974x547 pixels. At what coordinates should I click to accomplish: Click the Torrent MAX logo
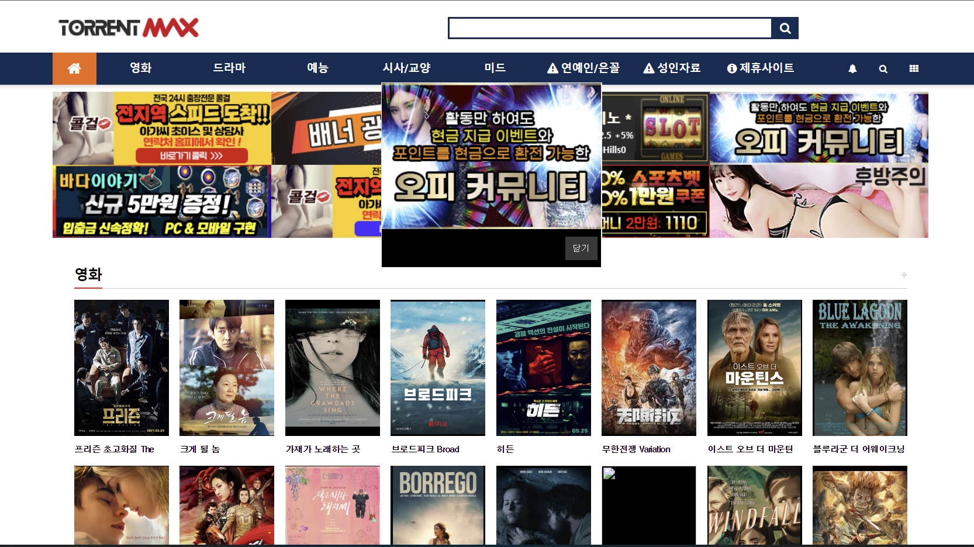[x=129, y=27]
